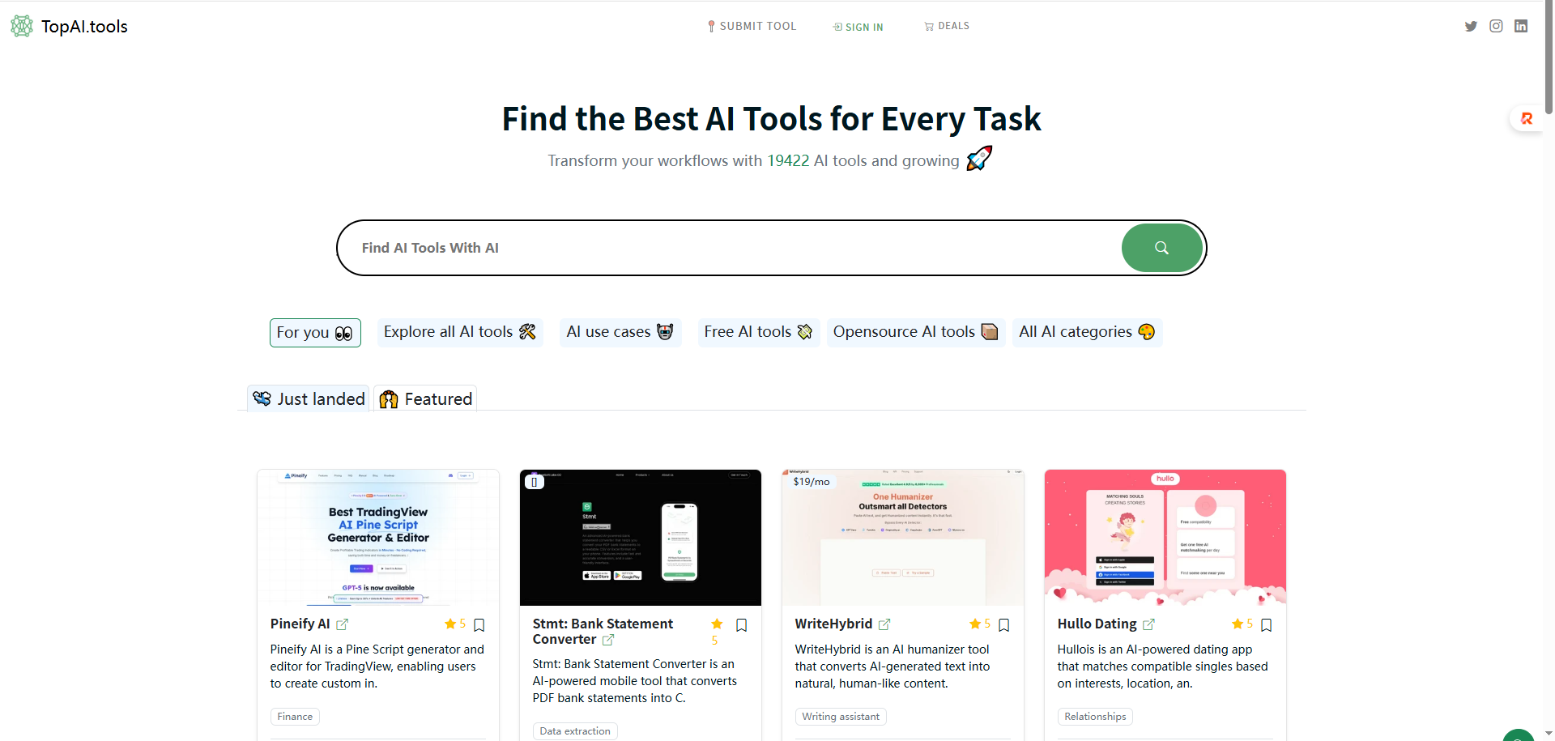The width and height of the screenshot is (1555, 741).
Task: Open the Pineify AI screenshot thumbnail
Action: (x=378, y=538)
